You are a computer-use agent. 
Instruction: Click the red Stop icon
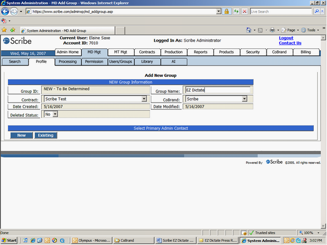pyautogui.click(x=244, y=11)
